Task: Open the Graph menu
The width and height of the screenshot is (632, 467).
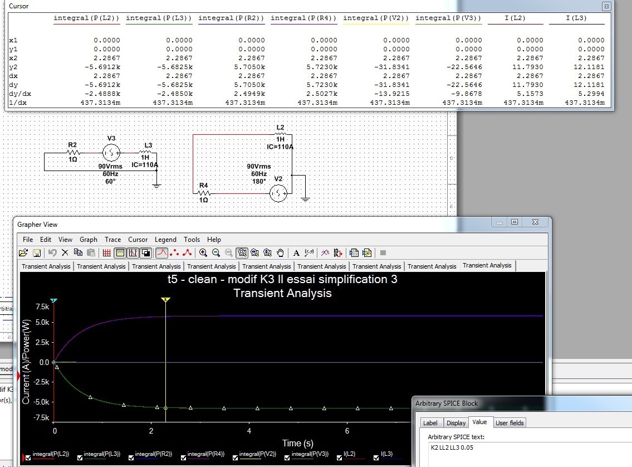Action: [89, 240]
